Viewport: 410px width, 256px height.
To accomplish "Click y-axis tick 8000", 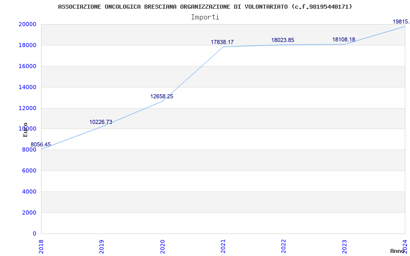I will 29,150.
